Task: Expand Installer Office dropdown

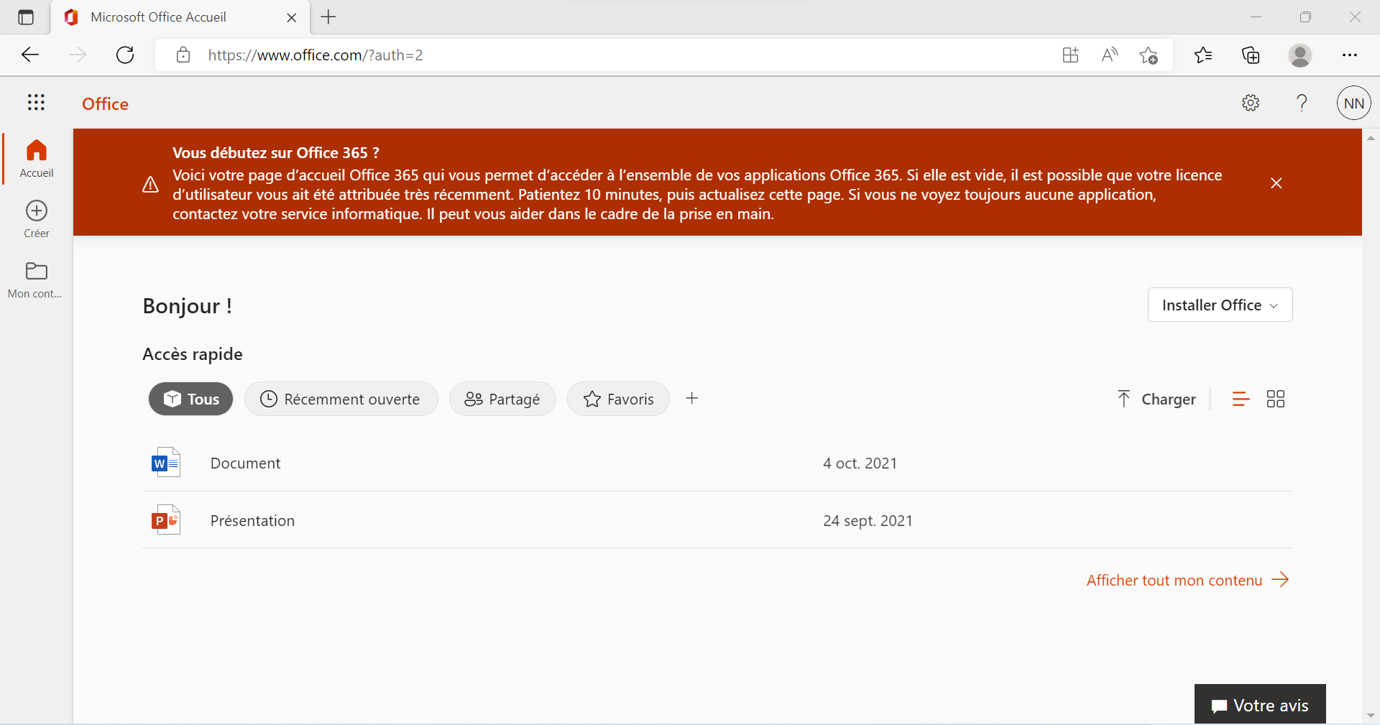Action: [x=1220, y=305]
